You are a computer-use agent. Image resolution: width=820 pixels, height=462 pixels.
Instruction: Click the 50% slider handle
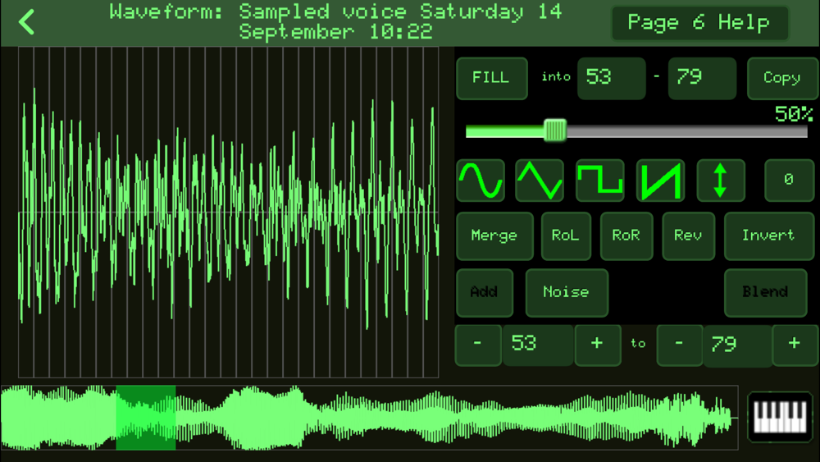click(x=555, y=130)
